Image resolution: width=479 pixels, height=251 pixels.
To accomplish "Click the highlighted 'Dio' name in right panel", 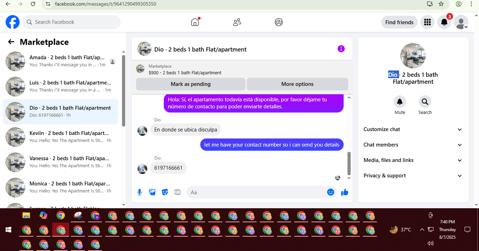I will pyautogui.click(x=393, y=75).
